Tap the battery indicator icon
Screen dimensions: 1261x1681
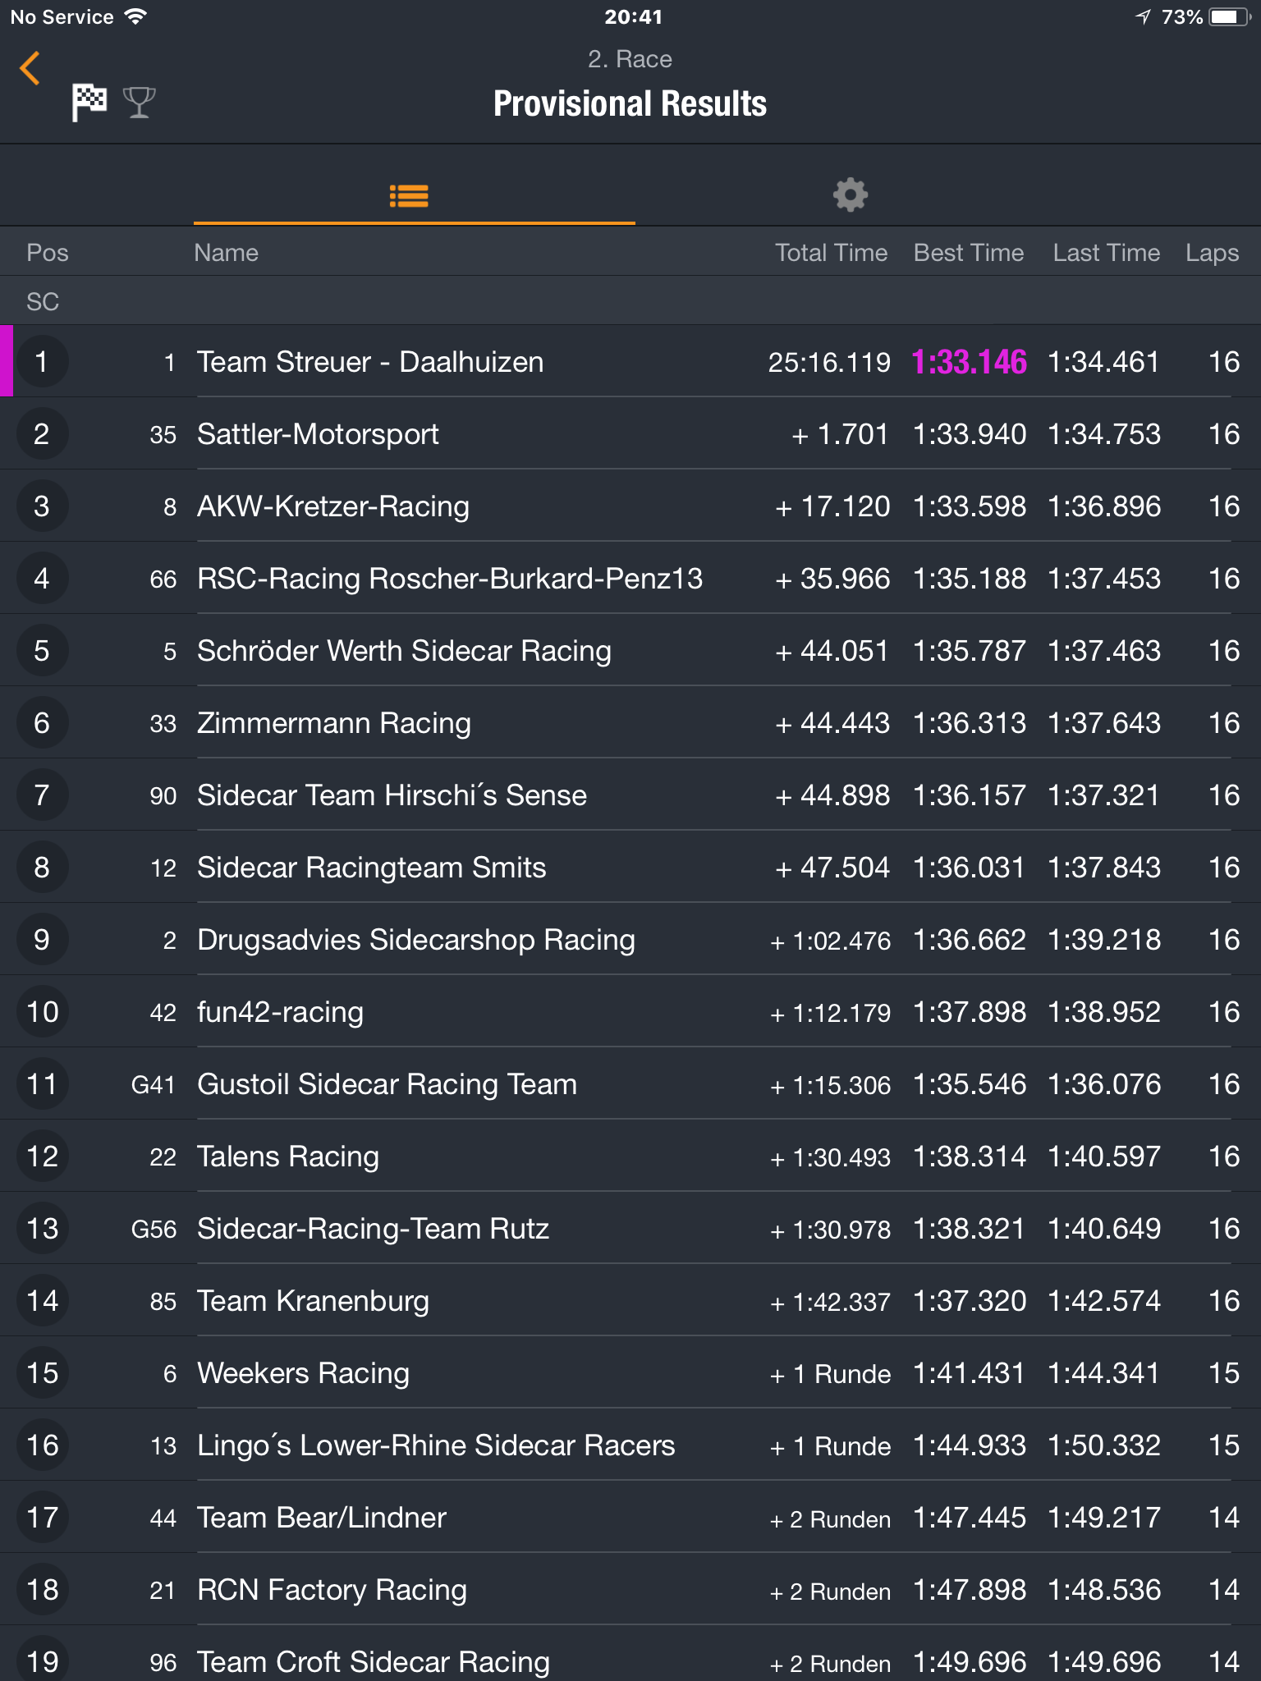click(x=1231, y=16)
